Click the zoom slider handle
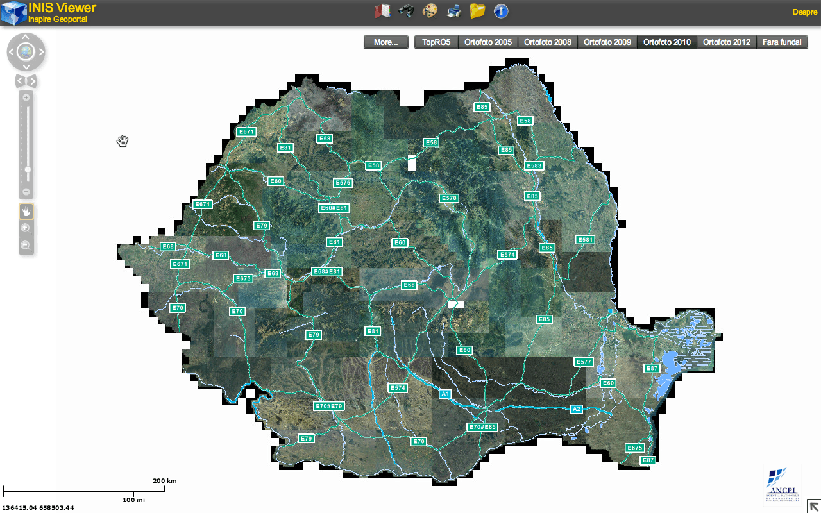 coord(27,169)
